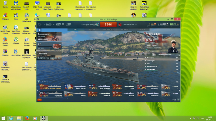Viewport: 216px width, 121px height.
Task: Open Осенняя охота event banner
Action: point(49,37)
